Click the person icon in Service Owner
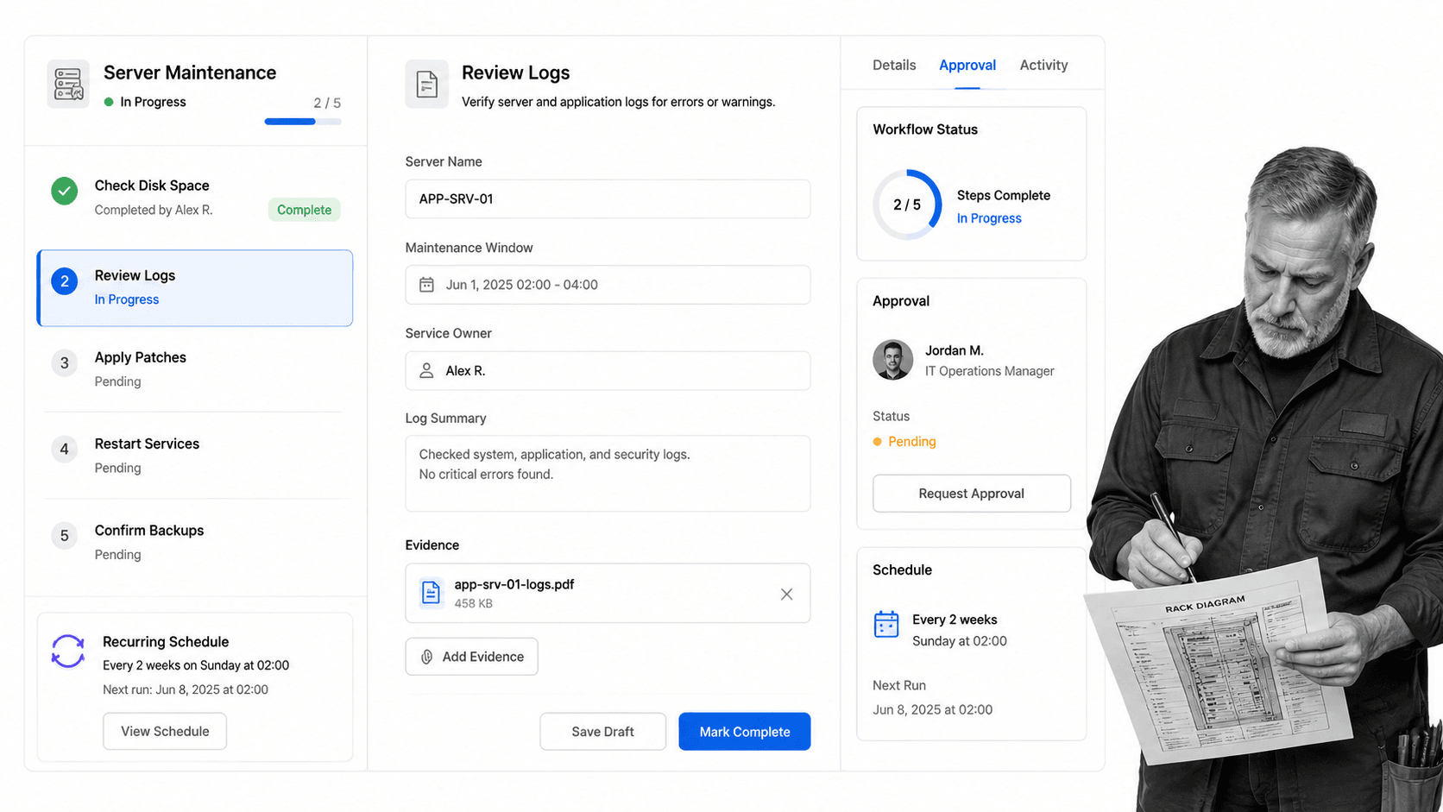The image size is (1443, 812). tap(426, 370)
